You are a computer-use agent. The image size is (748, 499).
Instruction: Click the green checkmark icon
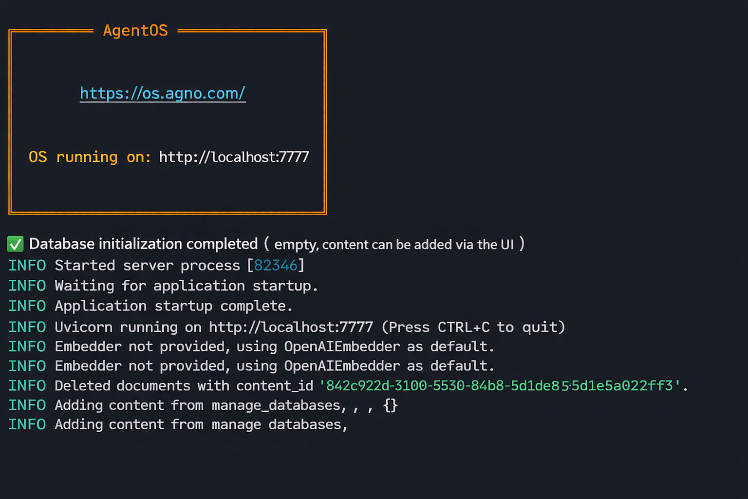coord(16,244)
